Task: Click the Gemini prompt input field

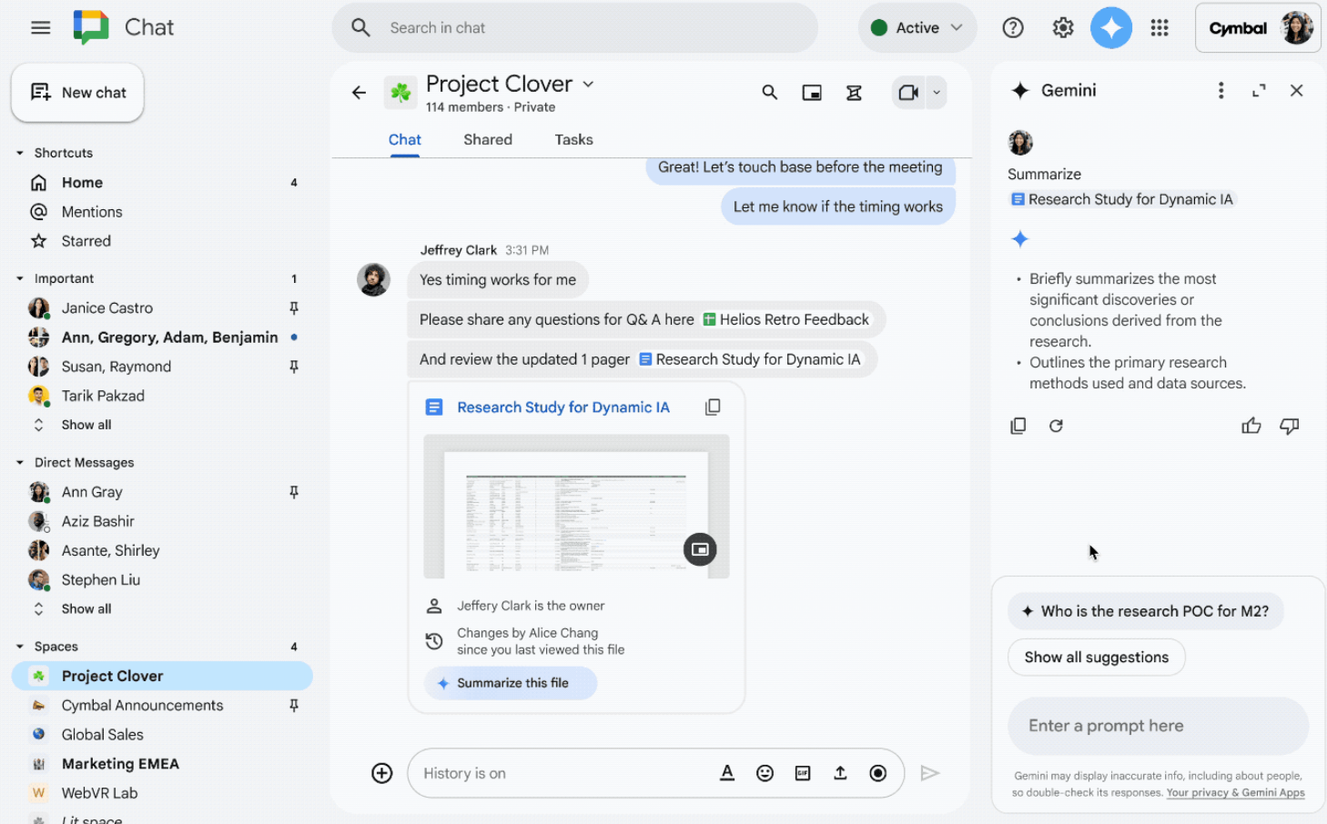Action: tap(1158, 726)
